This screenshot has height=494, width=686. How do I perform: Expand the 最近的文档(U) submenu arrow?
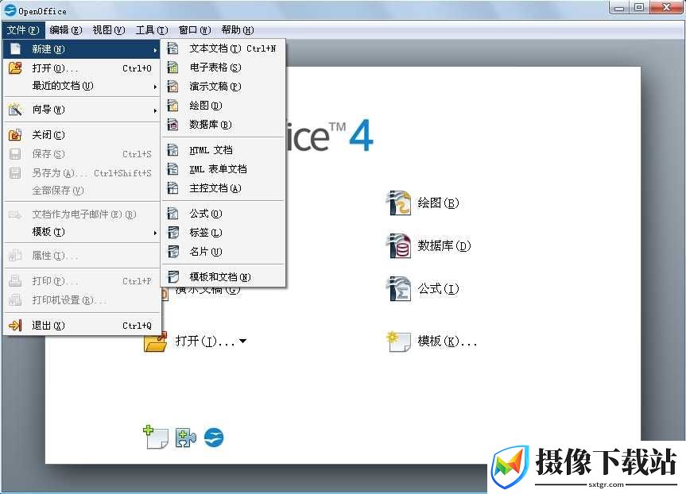tap(155, 87)
